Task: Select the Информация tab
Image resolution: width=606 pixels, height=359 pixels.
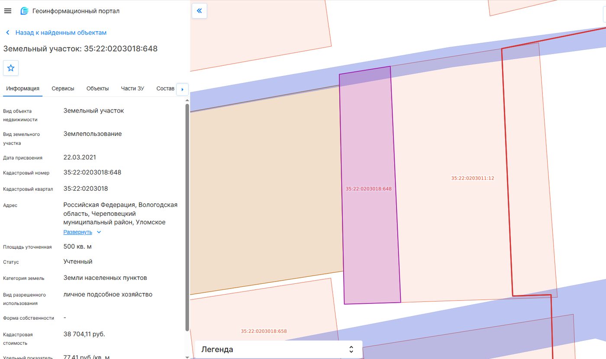Action: (x=23, y=89)
